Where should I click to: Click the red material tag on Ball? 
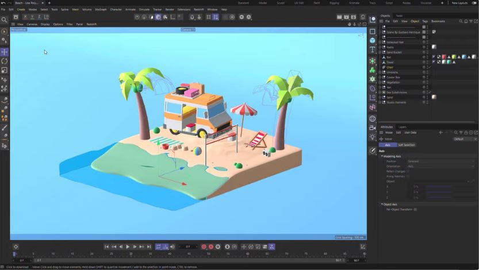[x=443, y=57]
